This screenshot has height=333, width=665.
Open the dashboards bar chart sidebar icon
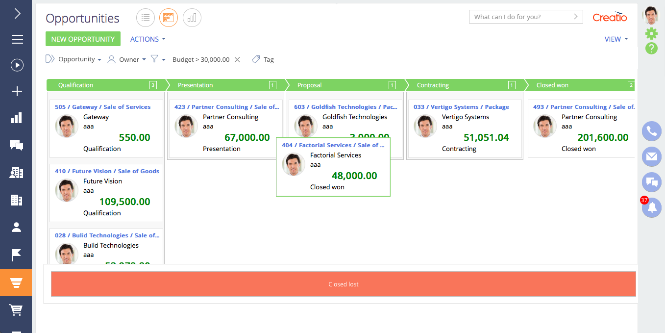point(17,118)
